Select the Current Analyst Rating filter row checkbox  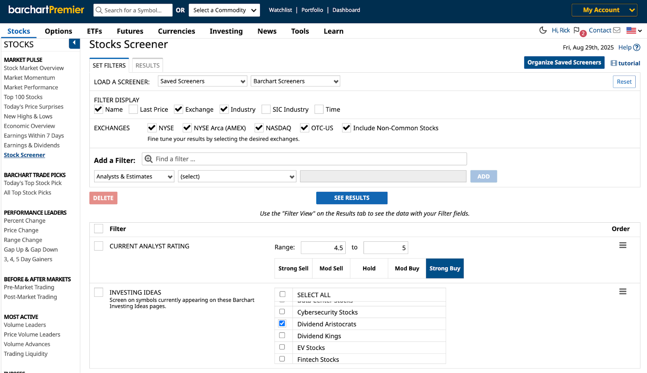pos(98,246)
